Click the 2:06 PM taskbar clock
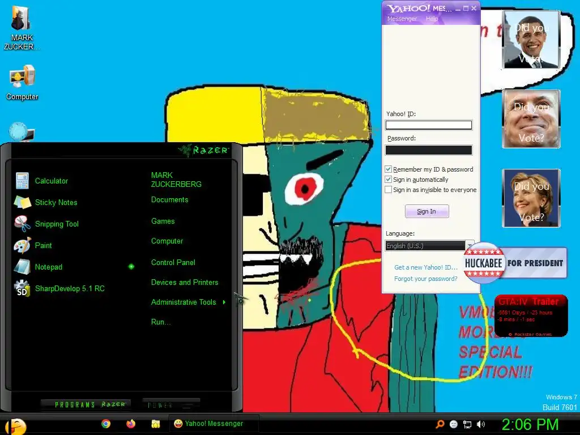The width and height of the screenshot is (580, 435). (x=530, y=425)
